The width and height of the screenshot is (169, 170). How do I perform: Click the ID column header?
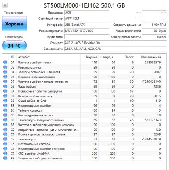point(13,57)
